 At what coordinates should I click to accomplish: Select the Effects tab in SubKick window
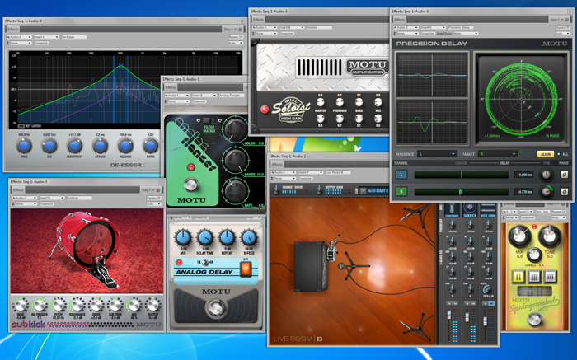point(18,189)
